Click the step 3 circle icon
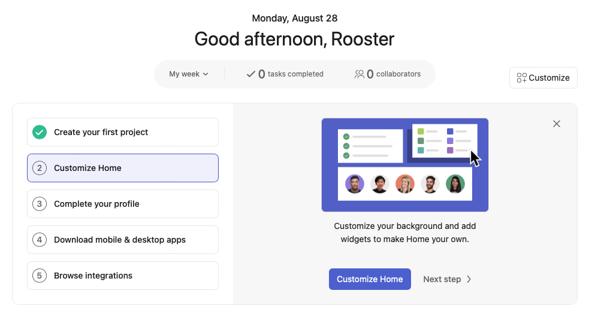 point(40,204)
